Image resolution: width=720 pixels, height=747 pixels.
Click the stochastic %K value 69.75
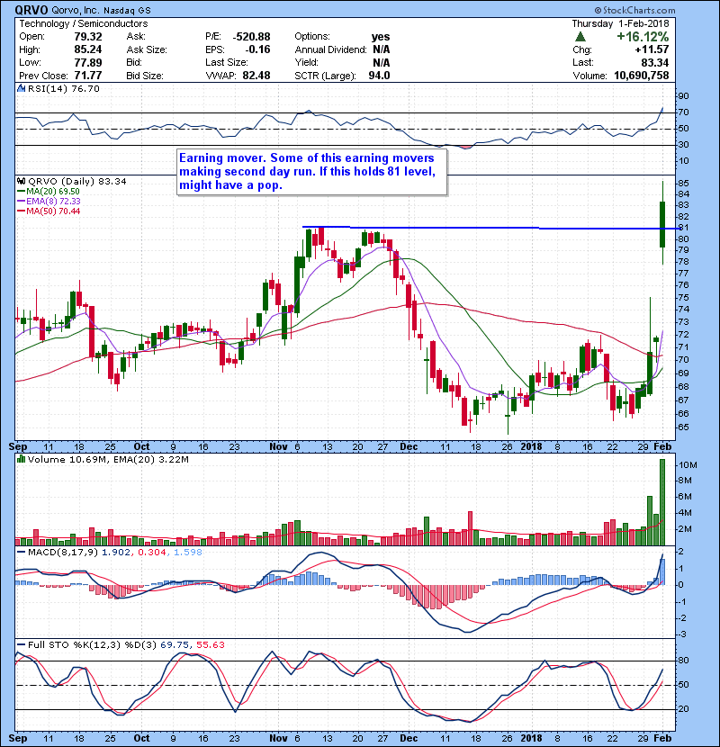(x=174, y=645)
